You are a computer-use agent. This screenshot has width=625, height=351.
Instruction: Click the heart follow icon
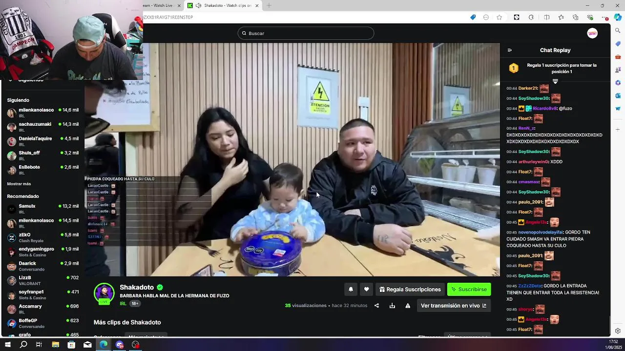click(366, 290)
